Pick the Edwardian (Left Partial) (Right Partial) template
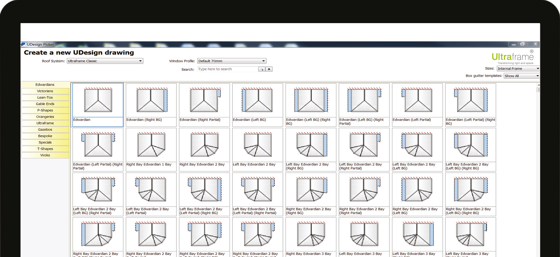The width and height of the screenshot is (560, 257). (x=98, y=149)
